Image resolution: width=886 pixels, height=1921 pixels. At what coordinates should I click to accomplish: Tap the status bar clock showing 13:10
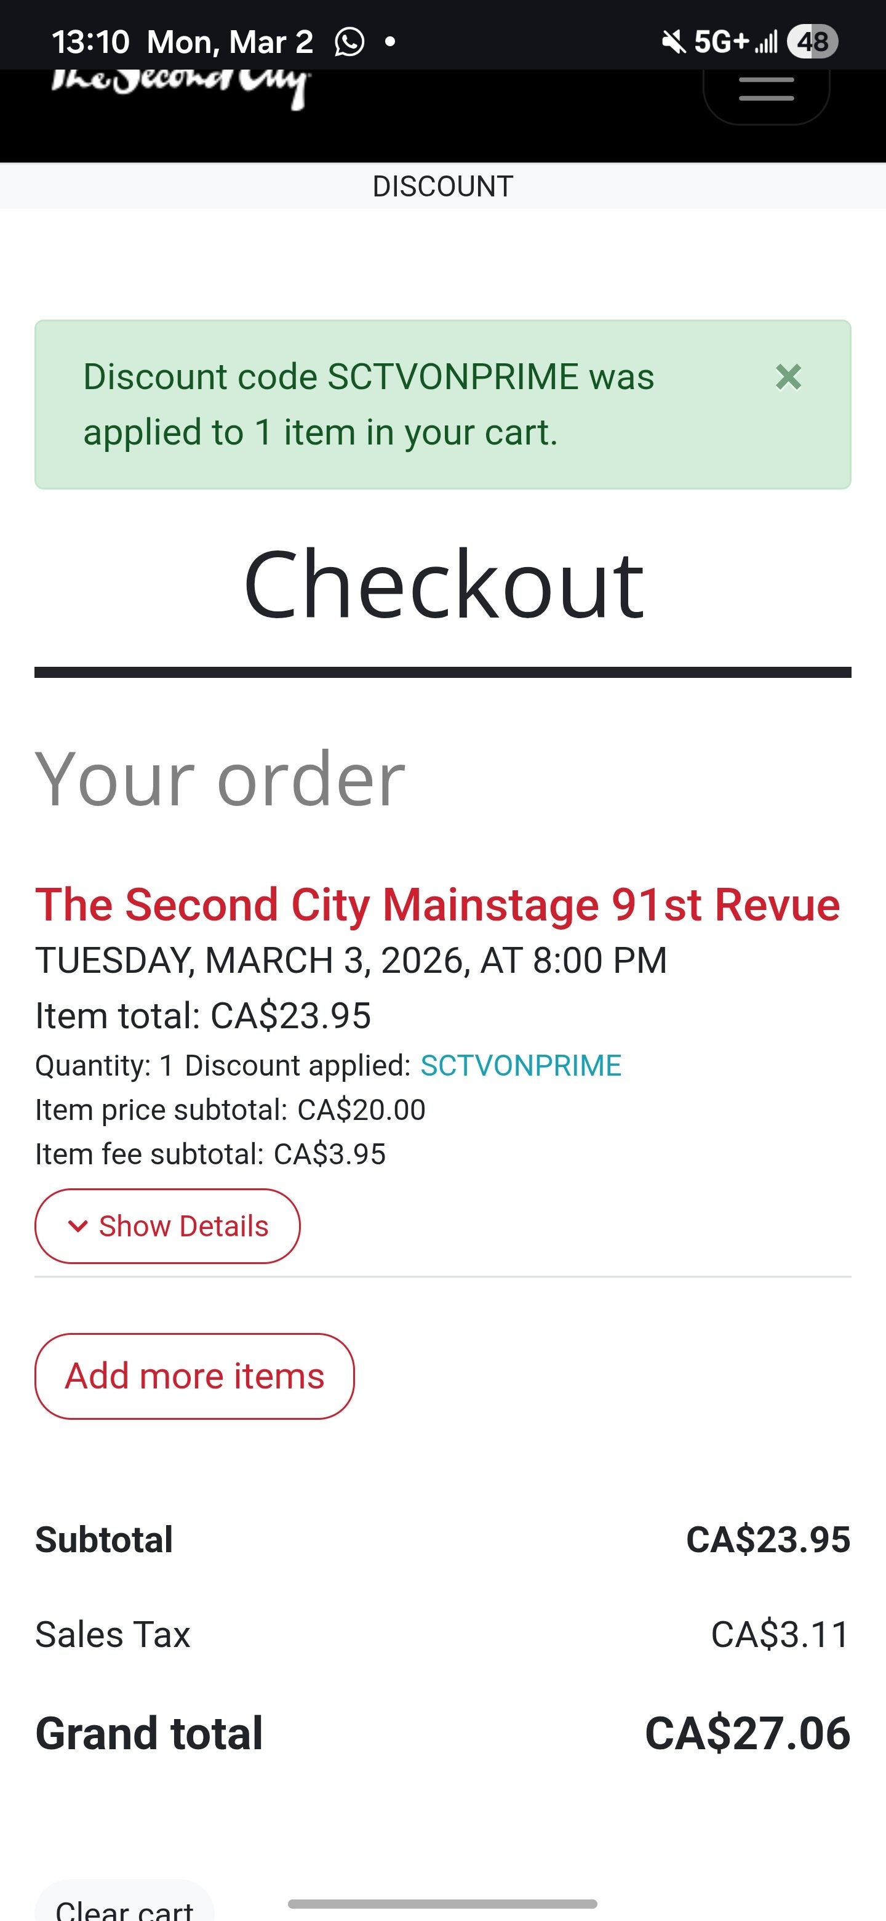click(x=90, y=42)
